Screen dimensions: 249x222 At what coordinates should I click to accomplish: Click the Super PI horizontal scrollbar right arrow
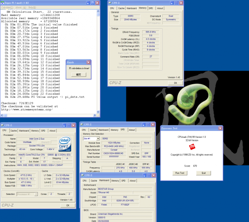point(95,115)
